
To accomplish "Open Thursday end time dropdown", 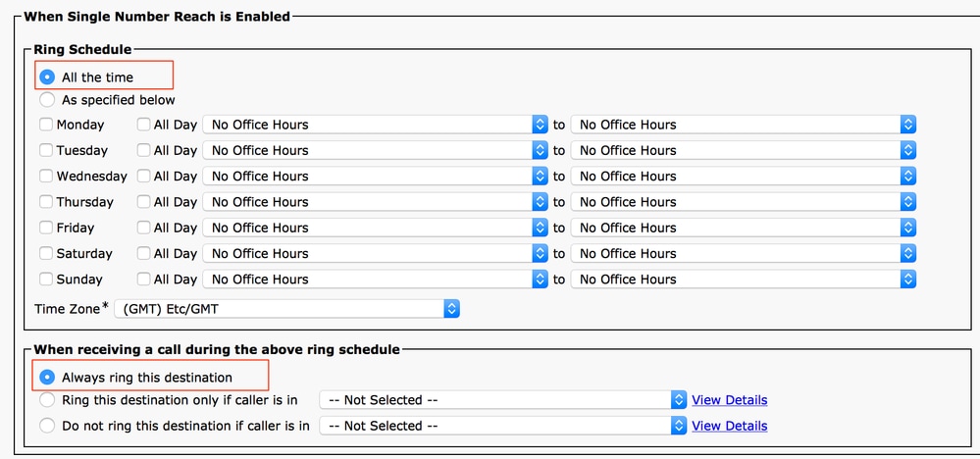I will [x=743, y=202].
